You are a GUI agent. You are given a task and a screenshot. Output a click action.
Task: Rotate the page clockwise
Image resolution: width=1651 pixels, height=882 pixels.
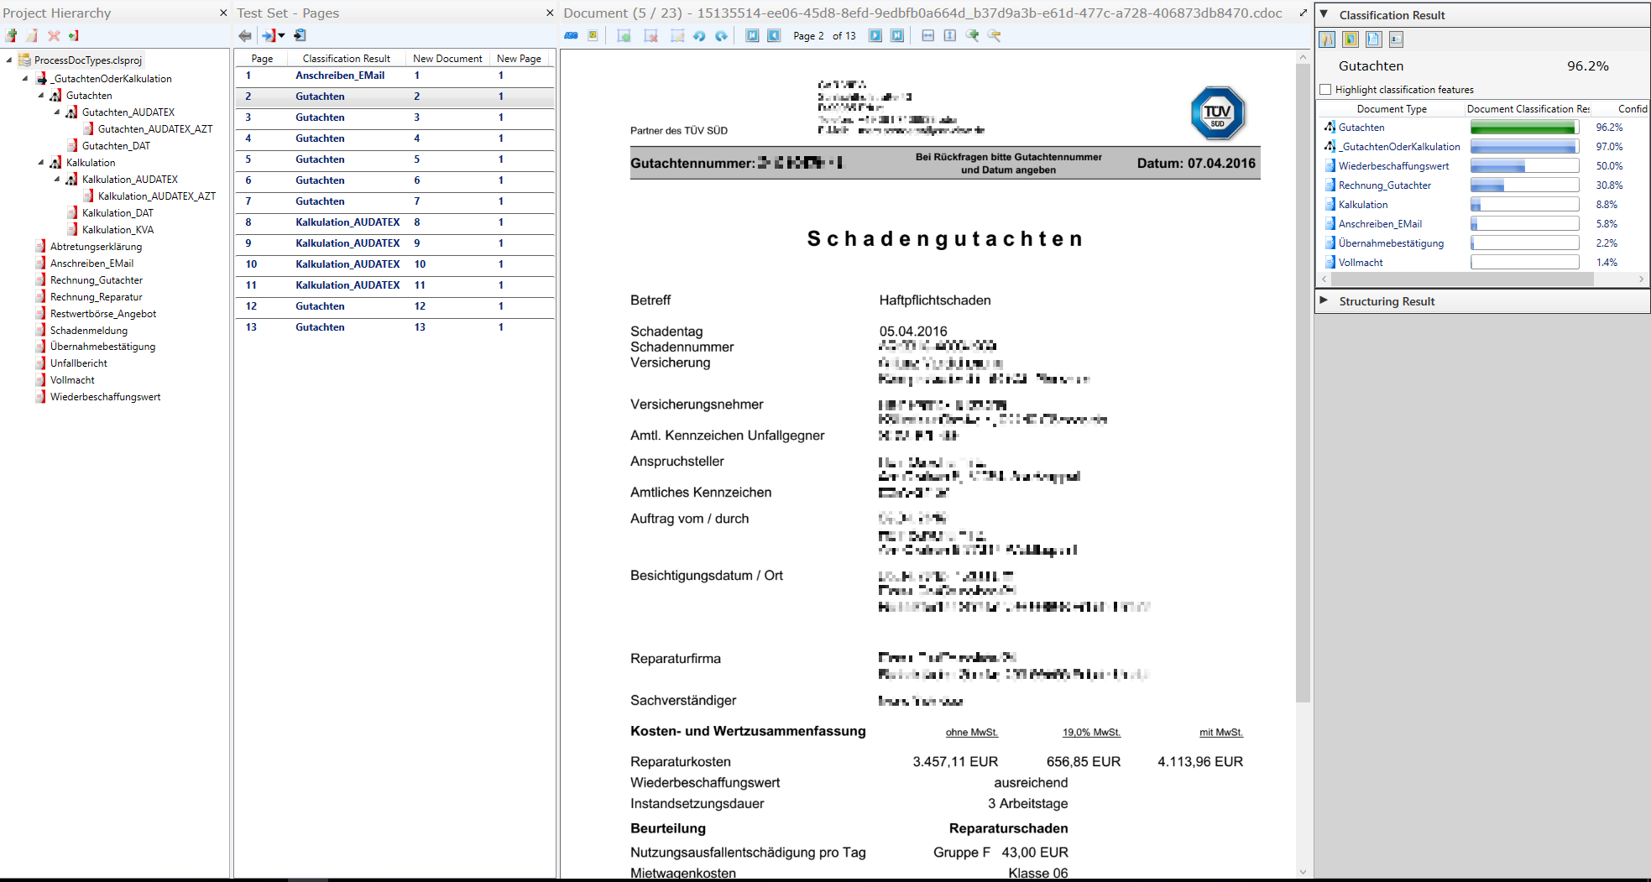[x=721, y=35]
